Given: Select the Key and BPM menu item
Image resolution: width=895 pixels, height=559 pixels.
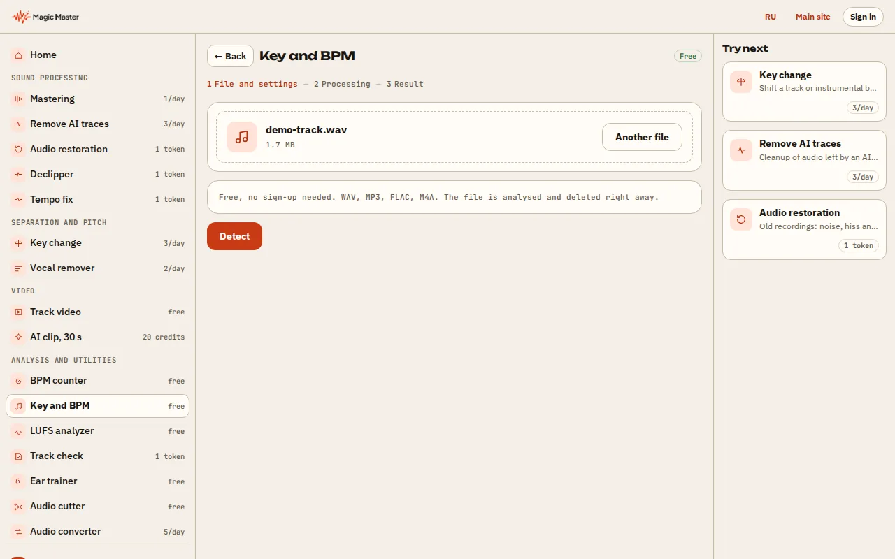Looking at the screenshot, I should pos(97,406).
